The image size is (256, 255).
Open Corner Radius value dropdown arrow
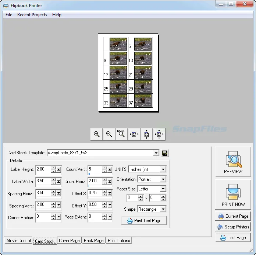pos(58,217)
